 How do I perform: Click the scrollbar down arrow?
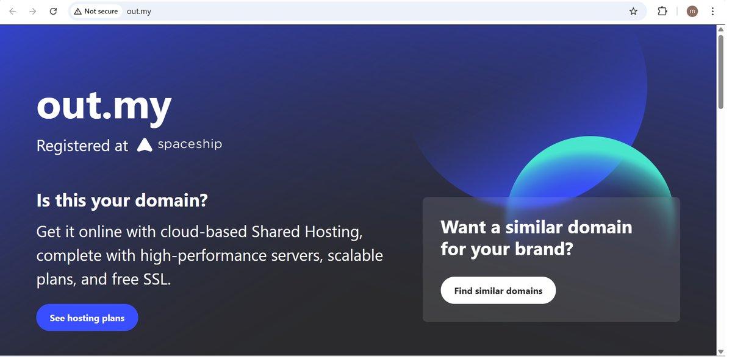click(721, 351)
